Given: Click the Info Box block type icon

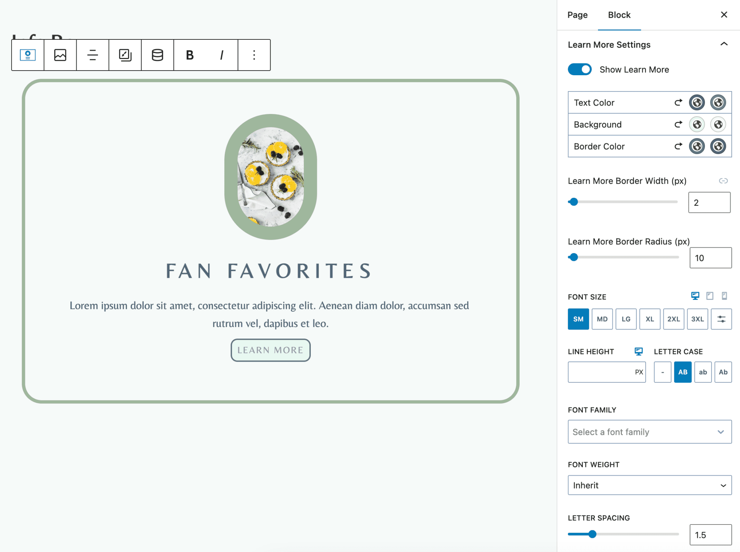Looking at the screenshot, I should tap(28, 55).
